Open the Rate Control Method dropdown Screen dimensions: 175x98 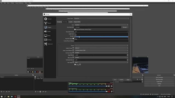click(x=101, y=50)
